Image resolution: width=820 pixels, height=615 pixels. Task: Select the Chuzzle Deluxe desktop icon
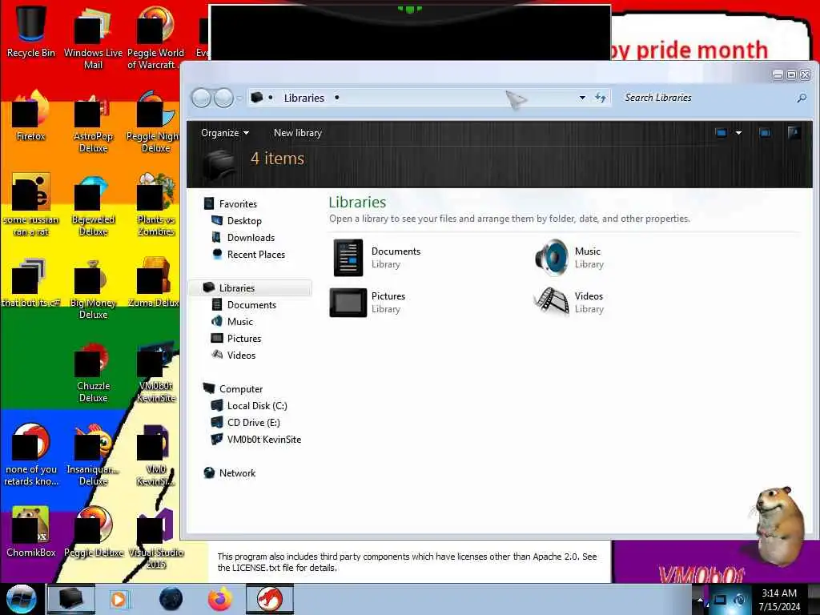[93, 372]
